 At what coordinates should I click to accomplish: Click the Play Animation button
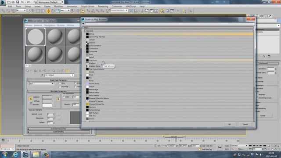point(258,146)
